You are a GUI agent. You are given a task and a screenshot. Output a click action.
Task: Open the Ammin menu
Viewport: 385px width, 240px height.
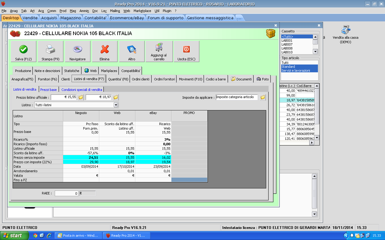[x=84, y=11]
